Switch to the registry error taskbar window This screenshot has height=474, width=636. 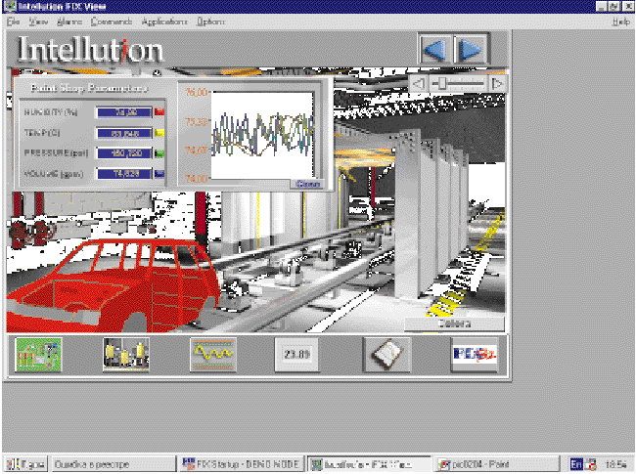click(x=113, y=464)
